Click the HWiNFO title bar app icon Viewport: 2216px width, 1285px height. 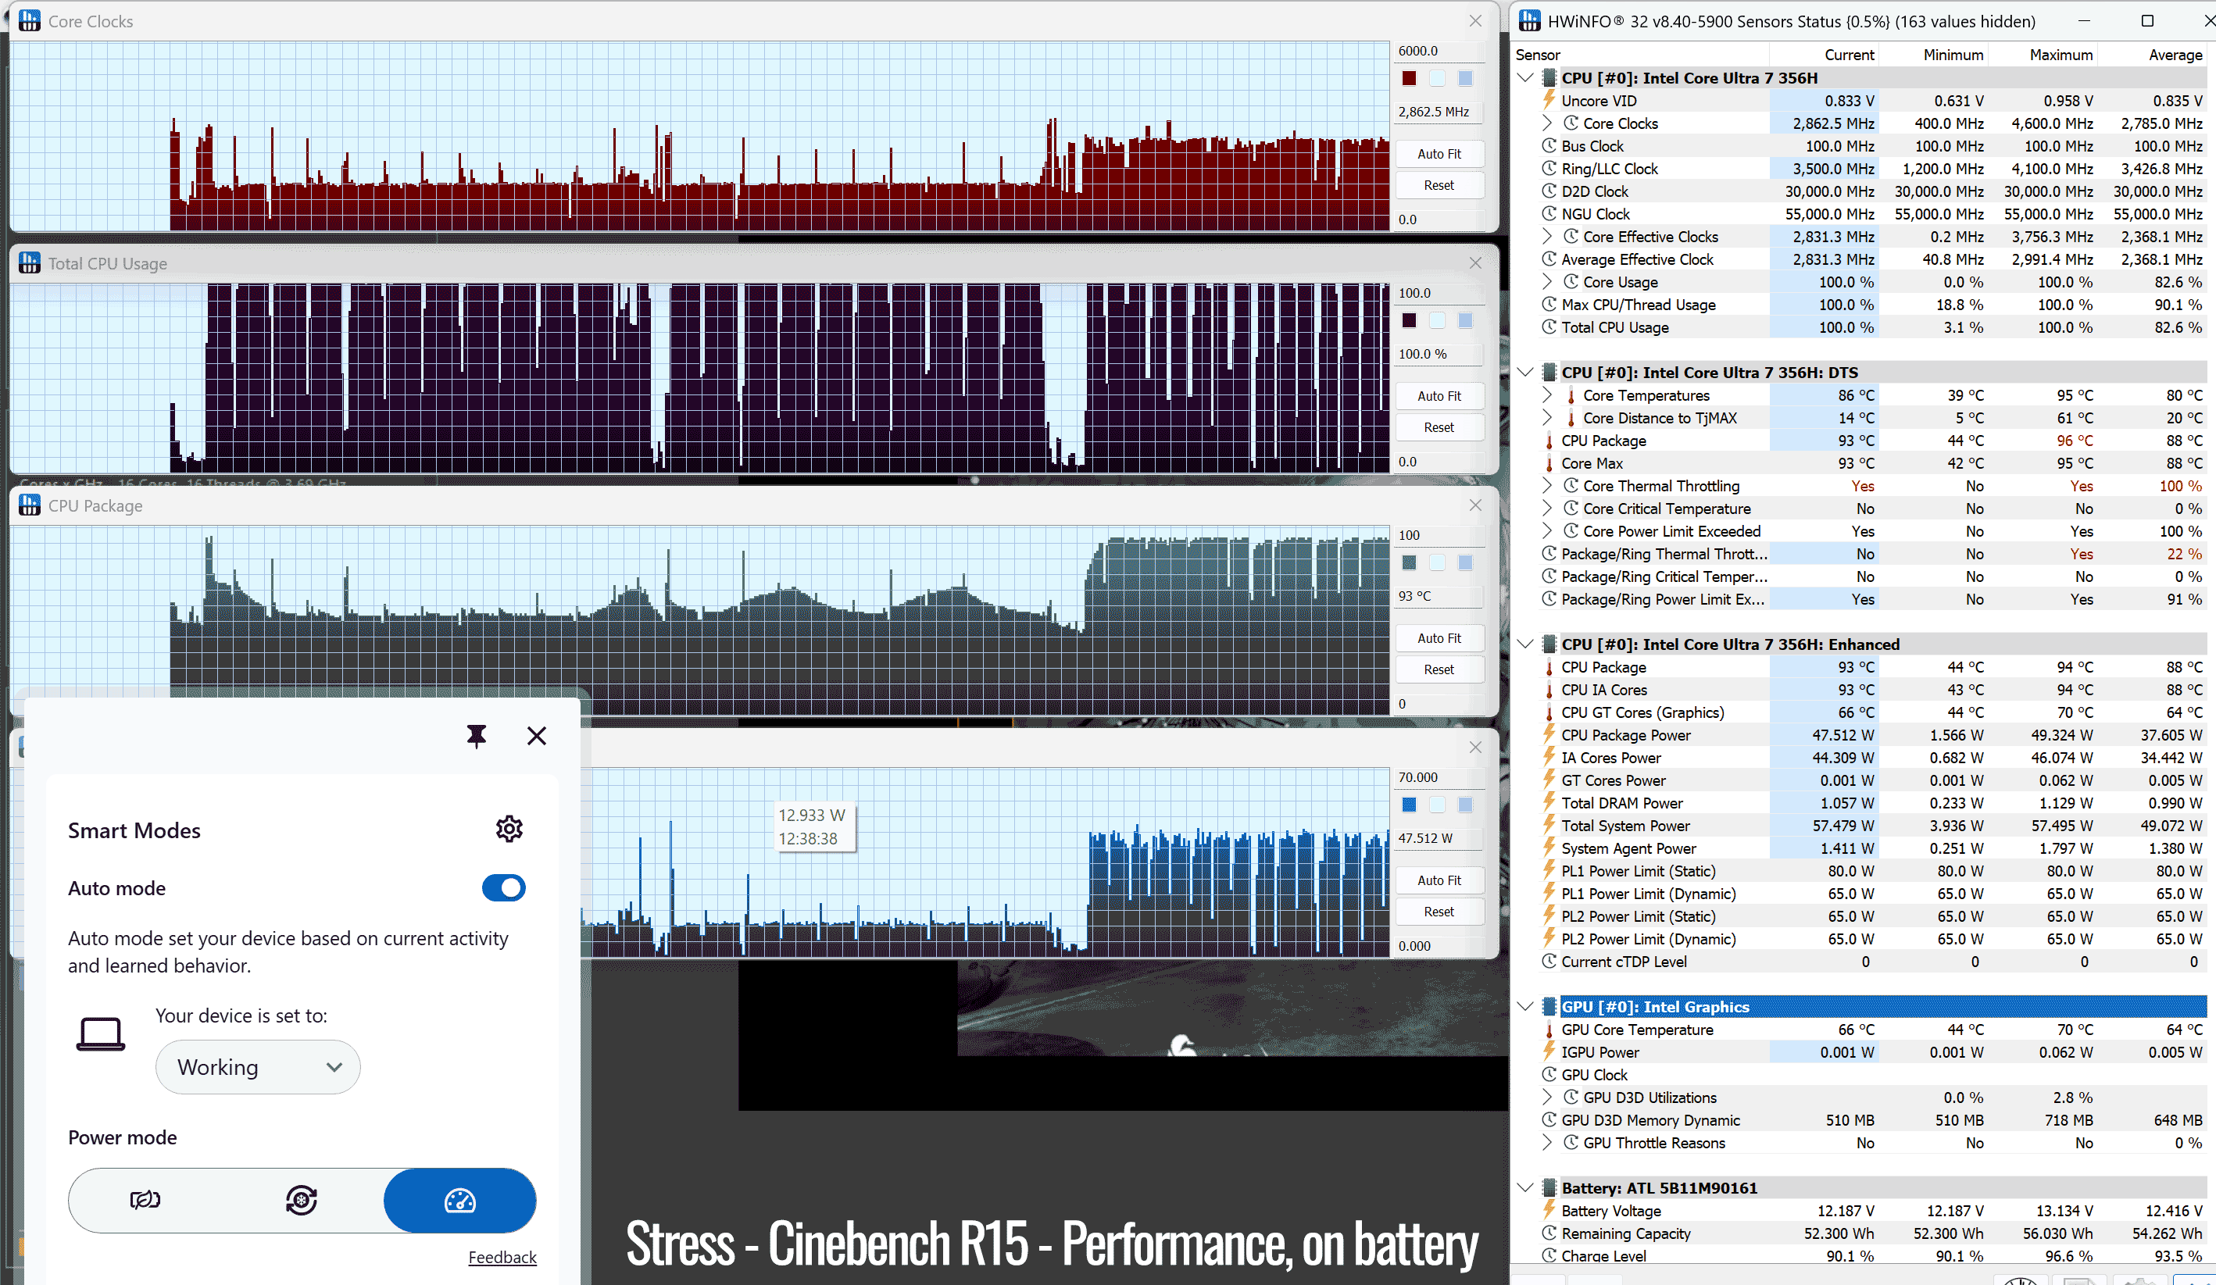point(1529,20)
